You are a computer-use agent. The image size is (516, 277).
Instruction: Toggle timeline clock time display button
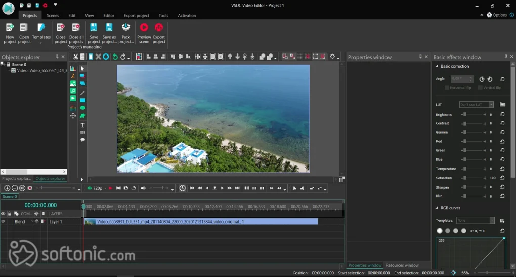pyautogui.click(x=182, y=188)
